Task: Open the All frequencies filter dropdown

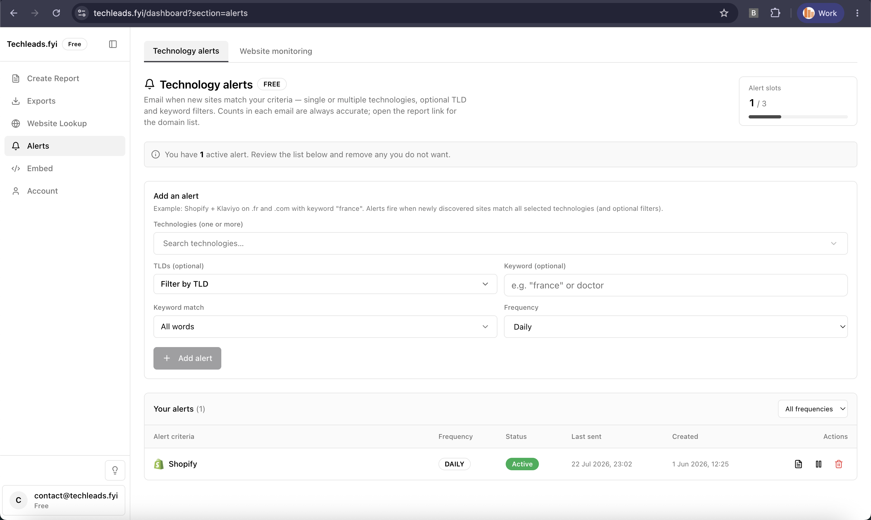Action: pyautogui.click(x=812, y=409)
